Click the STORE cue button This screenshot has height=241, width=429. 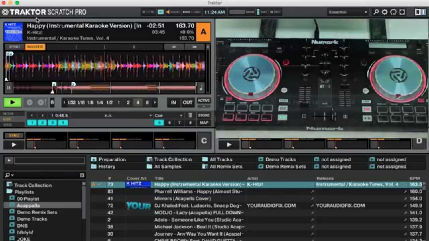click(x=204, y=115)
